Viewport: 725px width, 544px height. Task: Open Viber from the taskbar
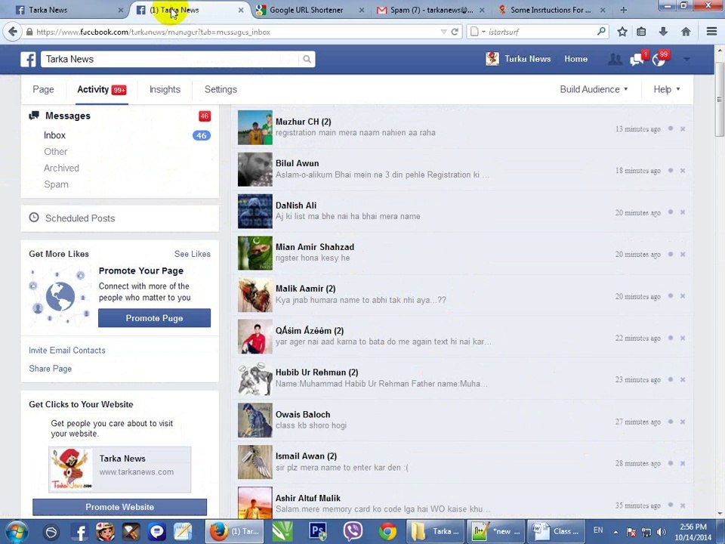coord(353,531)
